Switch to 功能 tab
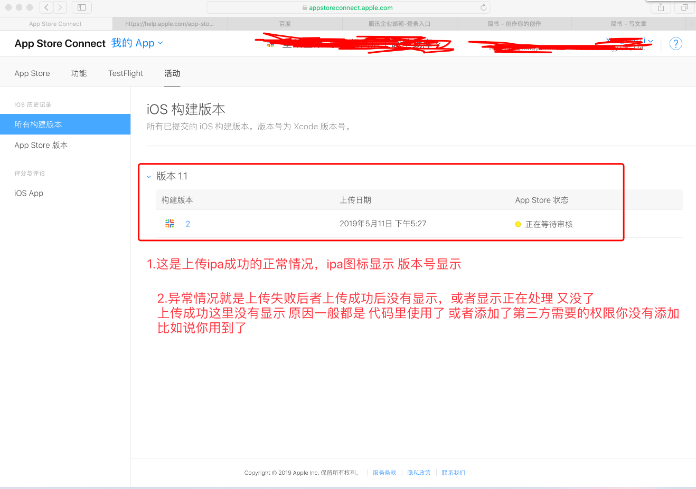Screen dimensions: 696x489 (79, 73)
